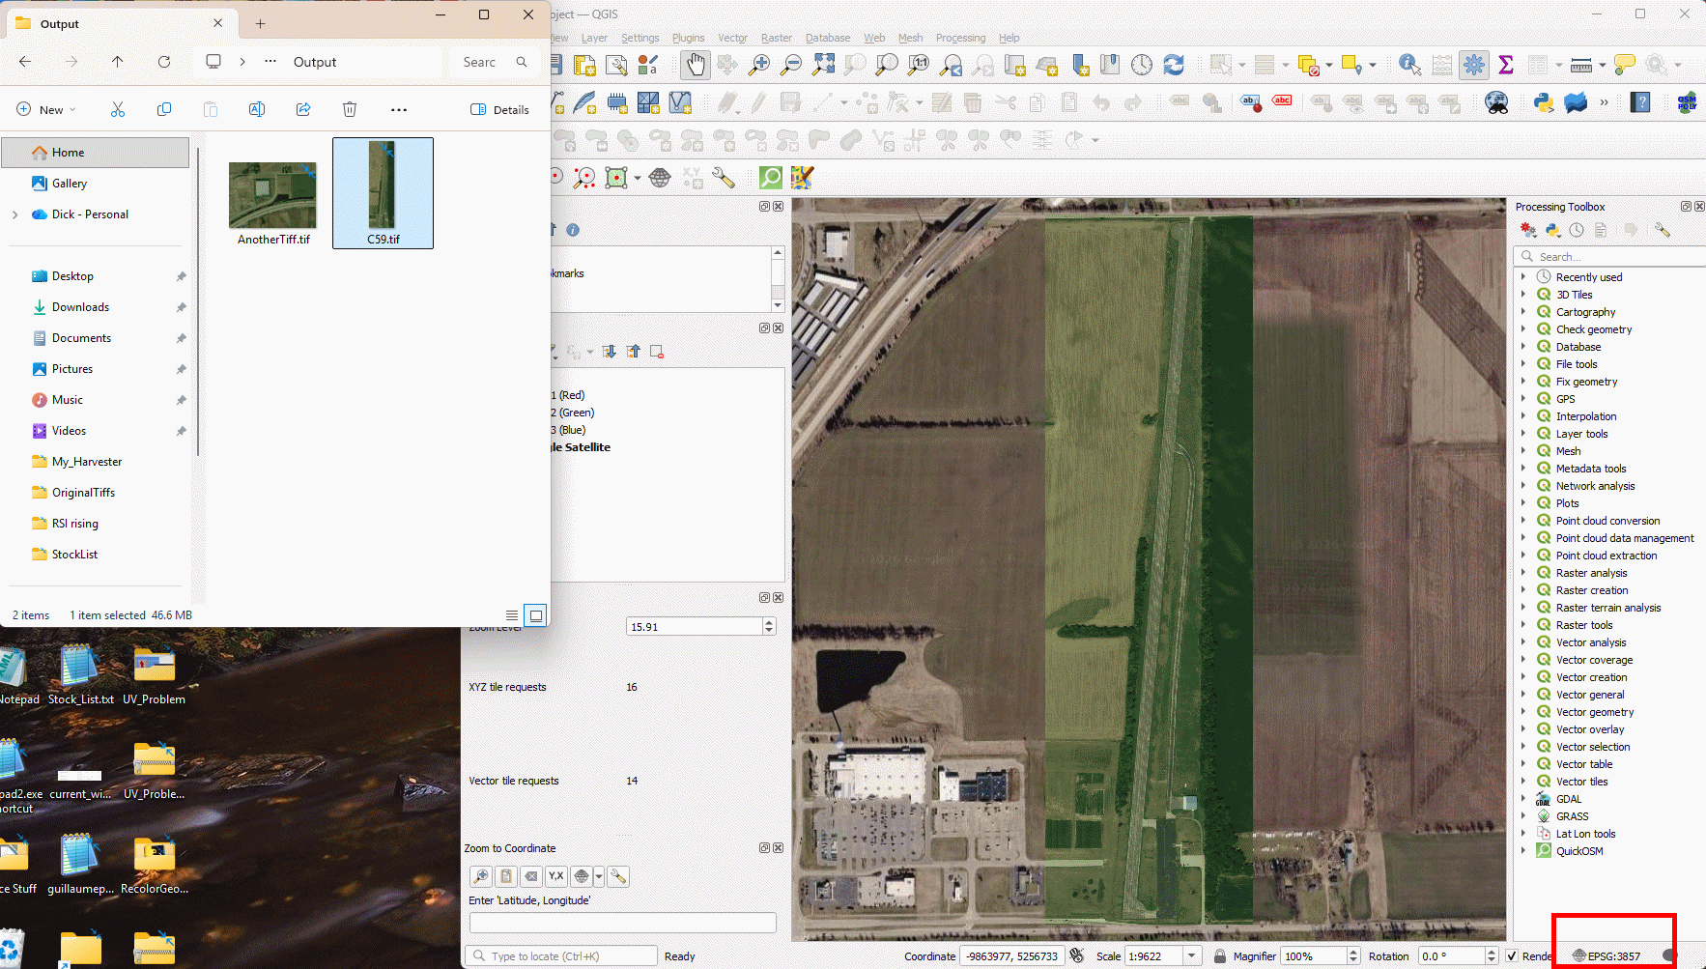Toggle the scale lock icon in status bar
The image size is (1706, 969).
click(x=1219, y=956)
